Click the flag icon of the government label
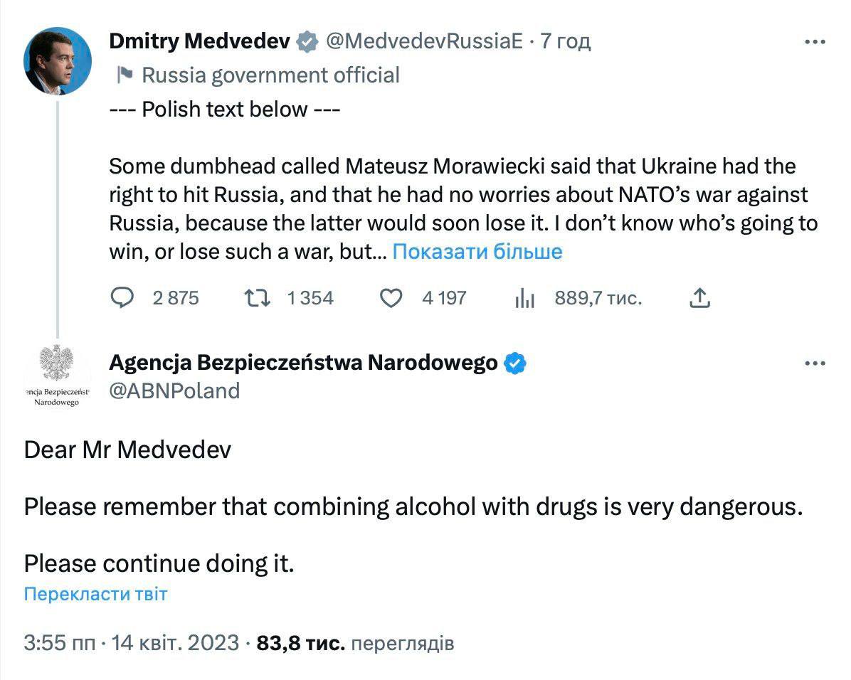The width and height of the screenshot is (851, 680). pos(125,75)
